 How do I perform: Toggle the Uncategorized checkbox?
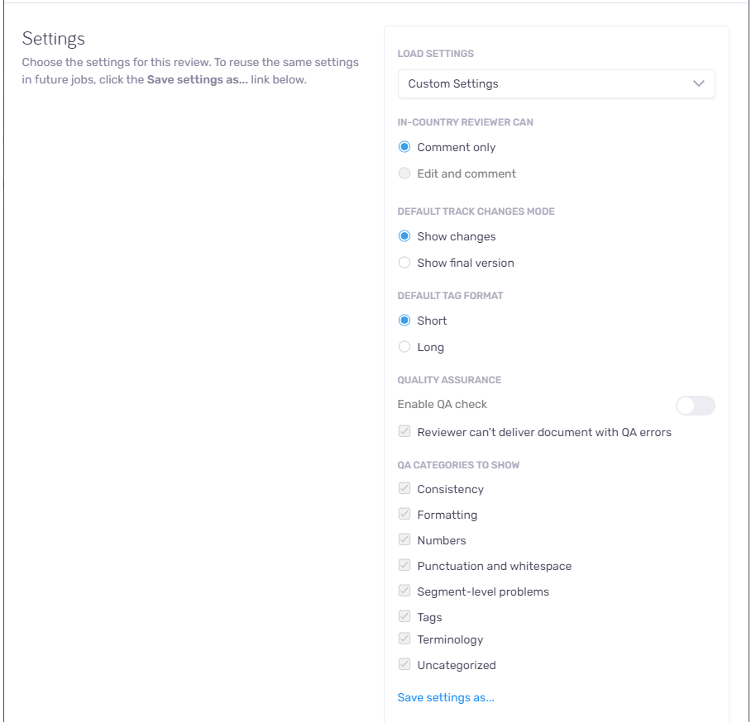pyautogui.click(x=404, y=664)
